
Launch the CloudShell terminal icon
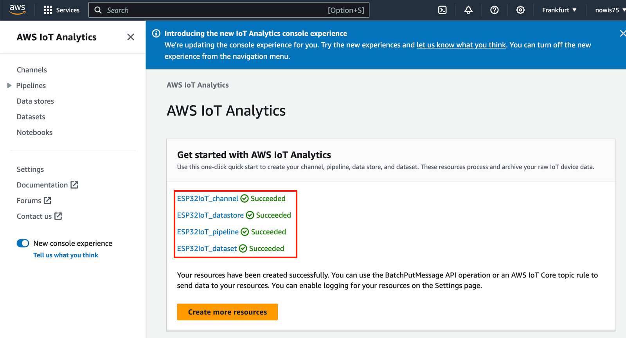(443, 10)
